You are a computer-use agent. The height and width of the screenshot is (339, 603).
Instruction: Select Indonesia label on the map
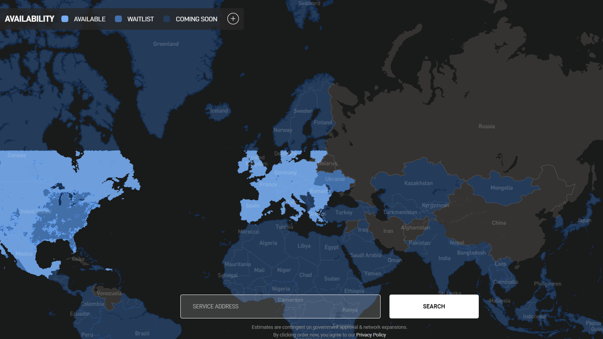click(535, 316)
